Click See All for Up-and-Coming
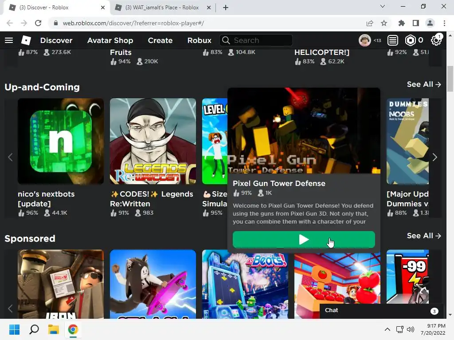 (x=423, y=84)
